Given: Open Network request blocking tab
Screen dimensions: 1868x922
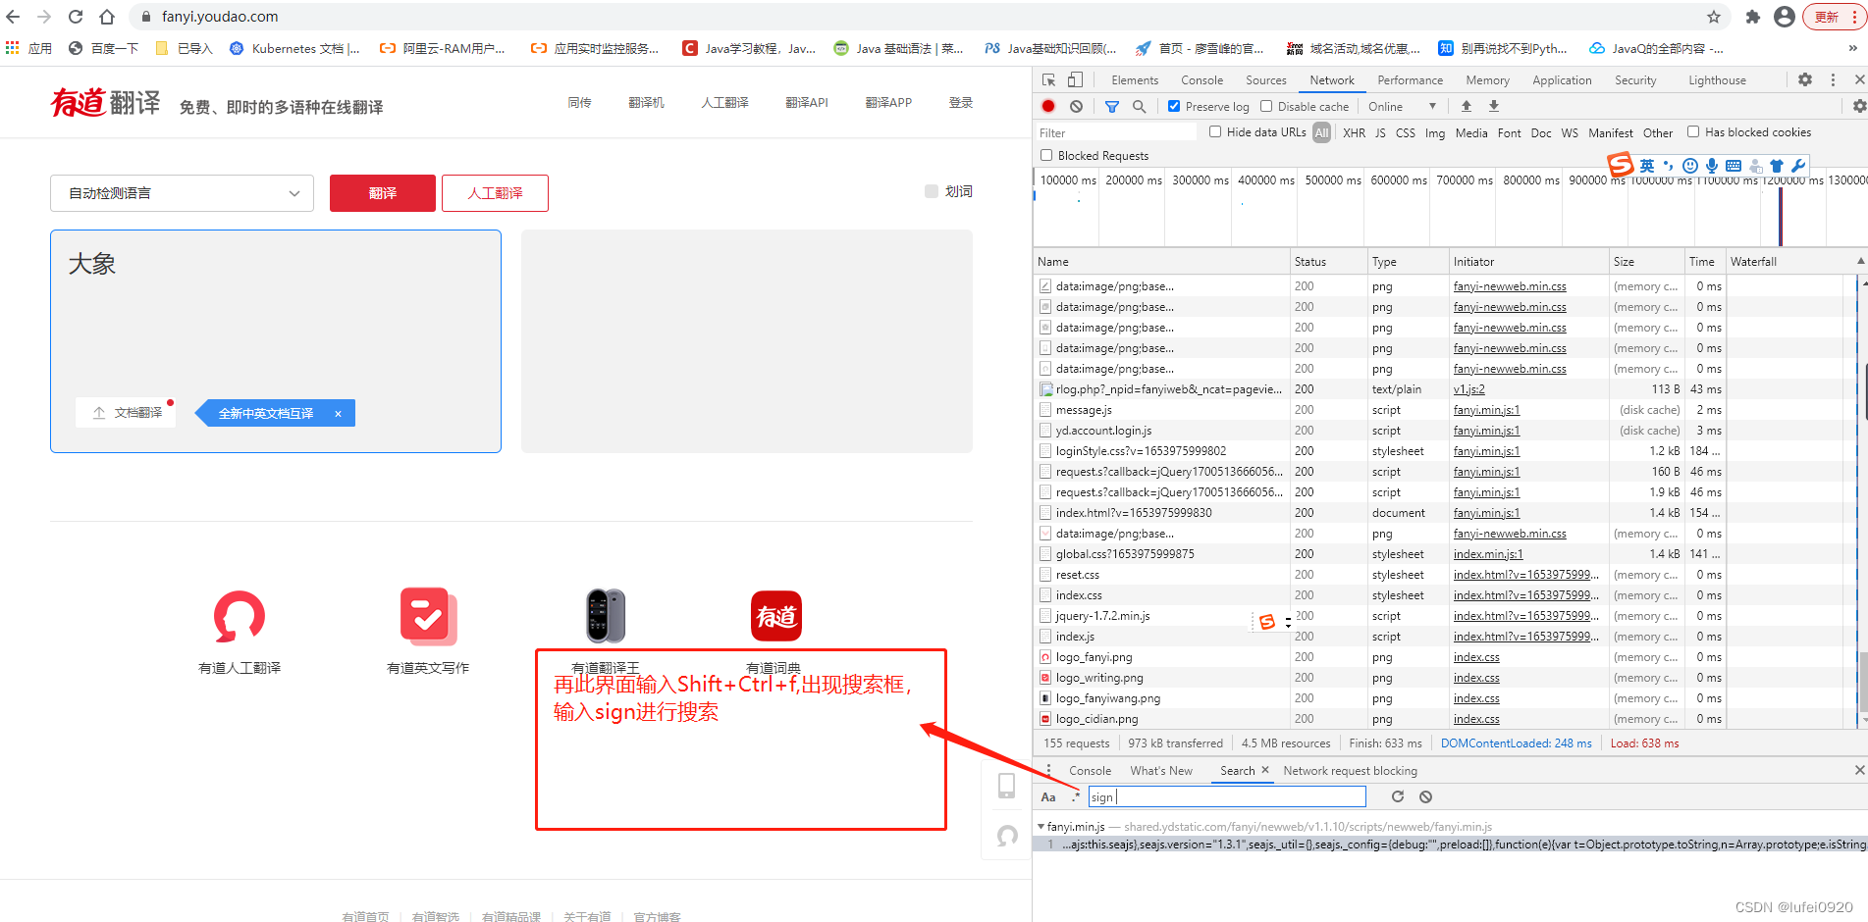Looking at the screenshot, I should [x=1350, y=771].
